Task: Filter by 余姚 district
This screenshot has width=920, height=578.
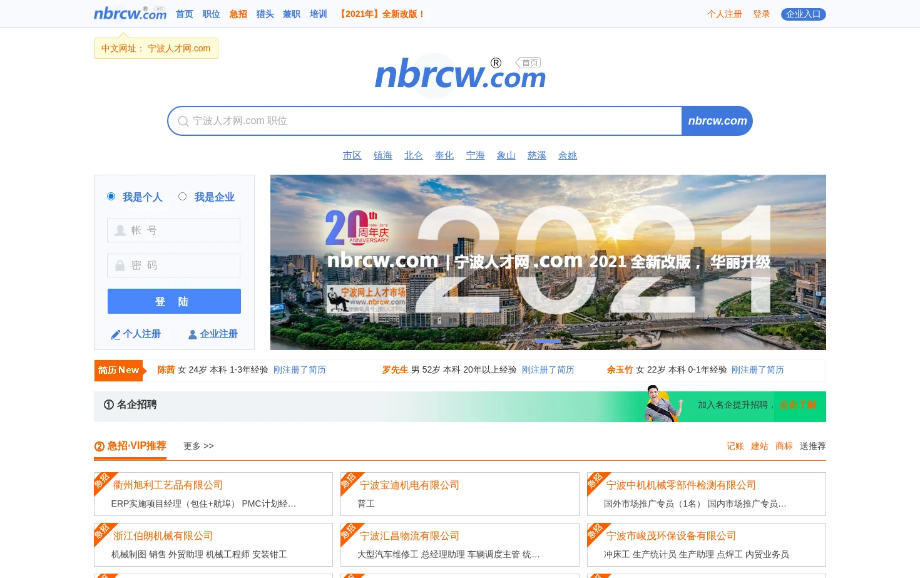Action: [568, 155]
